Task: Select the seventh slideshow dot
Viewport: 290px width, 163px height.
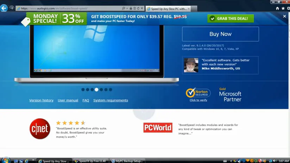Action: (111, 90)
